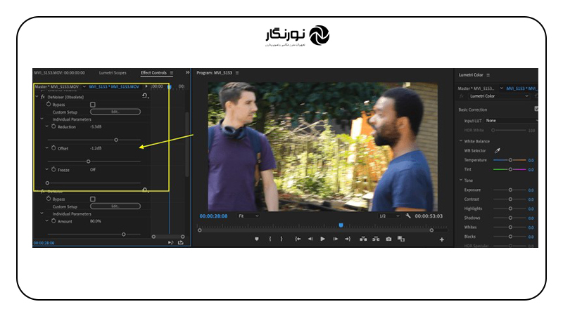Click Edit button for lower DeNoise Custom Setup
Viewport: 563px width, 316px height.
(115, 206)
